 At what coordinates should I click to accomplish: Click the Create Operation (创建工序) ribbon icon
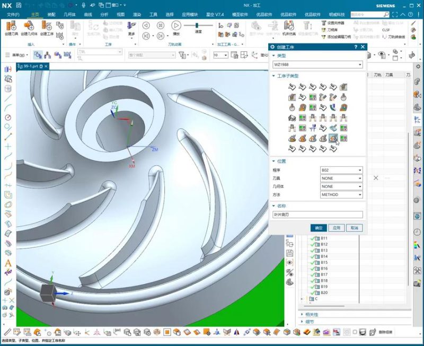[46, 28]
